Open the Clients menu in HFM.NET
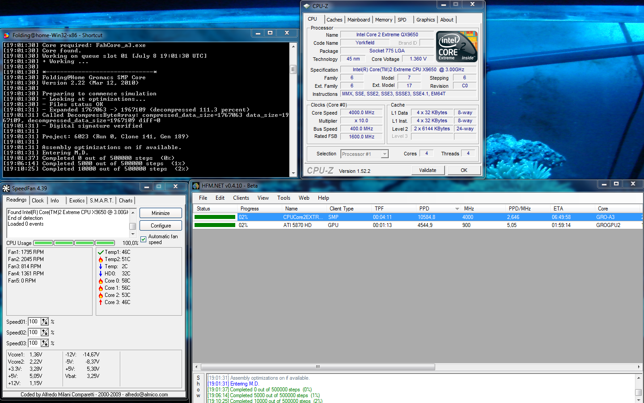Image resolution: width=644 pixels, height=403 pixels. [241, 198]
